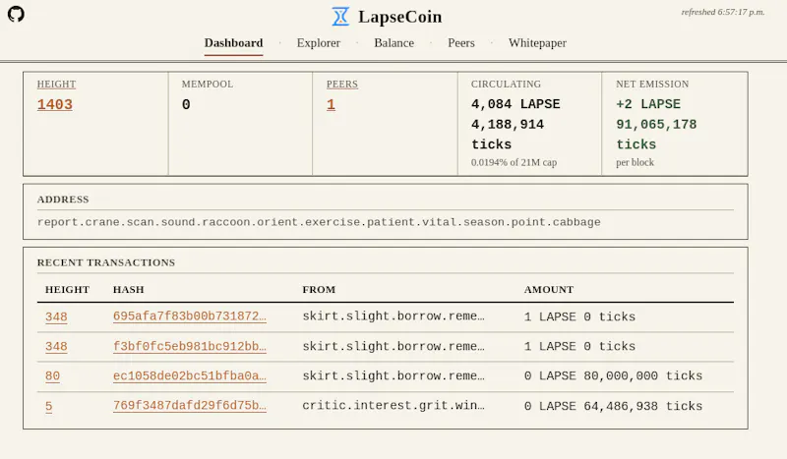
Task: Switch to the Explorer tab
Action: click(318, 43)
